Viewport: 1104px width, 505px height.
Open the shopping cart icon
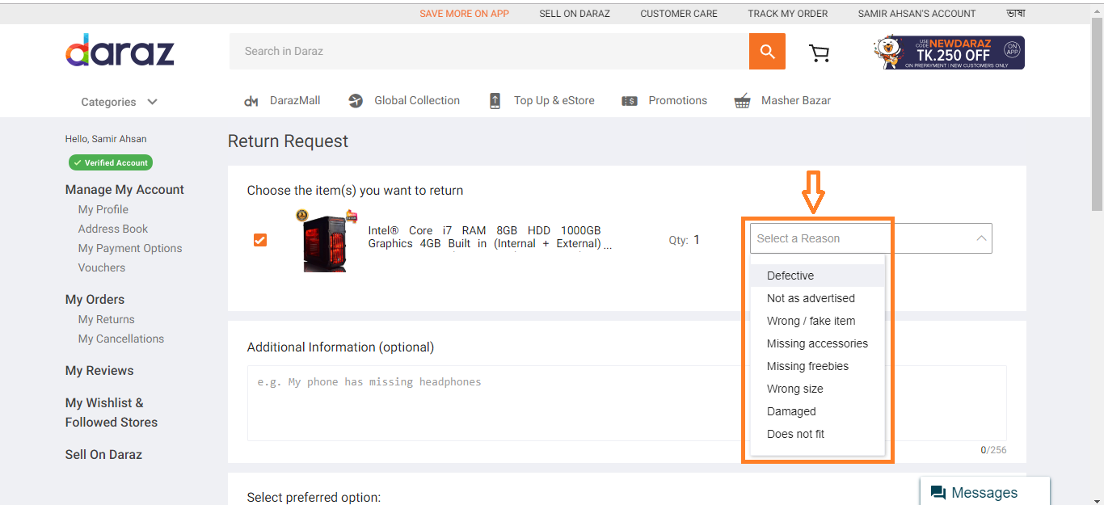819,53
